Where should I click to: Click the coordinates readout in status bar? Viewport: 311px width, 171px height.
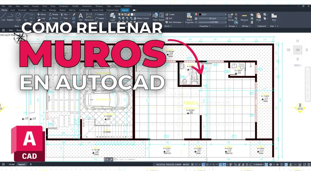[169, 164]
